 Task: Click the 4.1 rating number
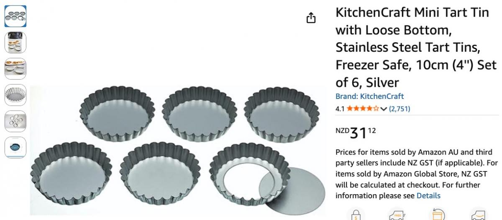pyautogui.click(x=340, y=109)
